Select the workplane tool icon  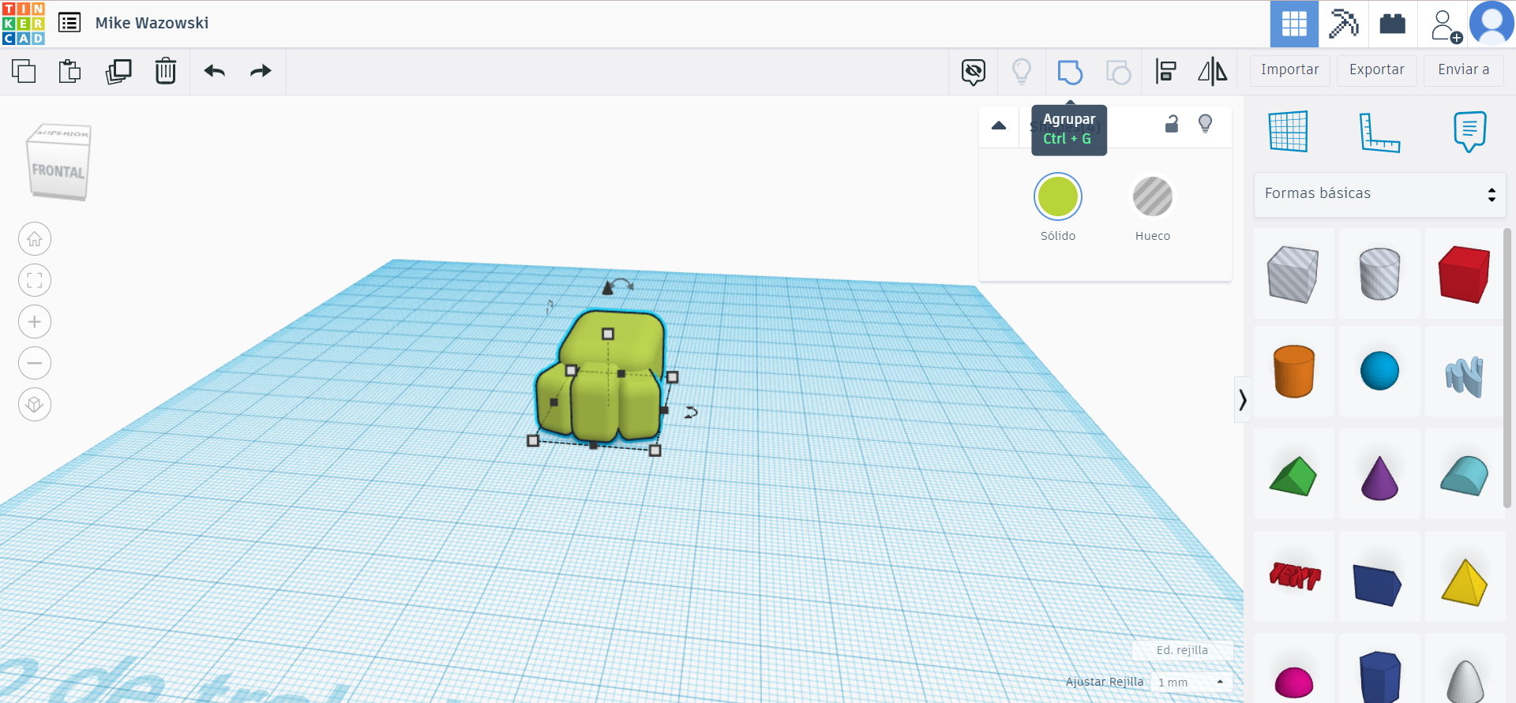coord(1289,131)
